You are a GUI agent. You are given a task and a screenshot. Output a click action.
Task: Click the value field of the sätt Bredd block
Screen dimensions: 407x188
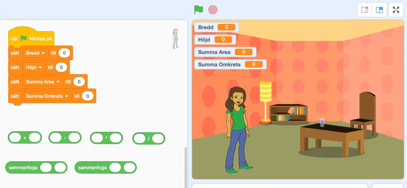(x=64, y=53)
